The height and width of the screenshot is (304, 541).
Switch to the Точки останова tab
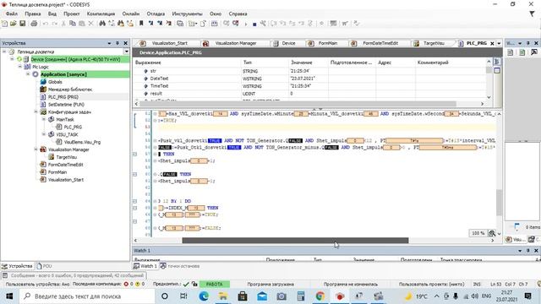(x=180, y=266)
